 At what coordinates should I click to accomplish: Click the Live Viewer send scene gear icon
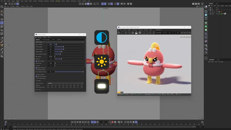click(x=119, y=33)
